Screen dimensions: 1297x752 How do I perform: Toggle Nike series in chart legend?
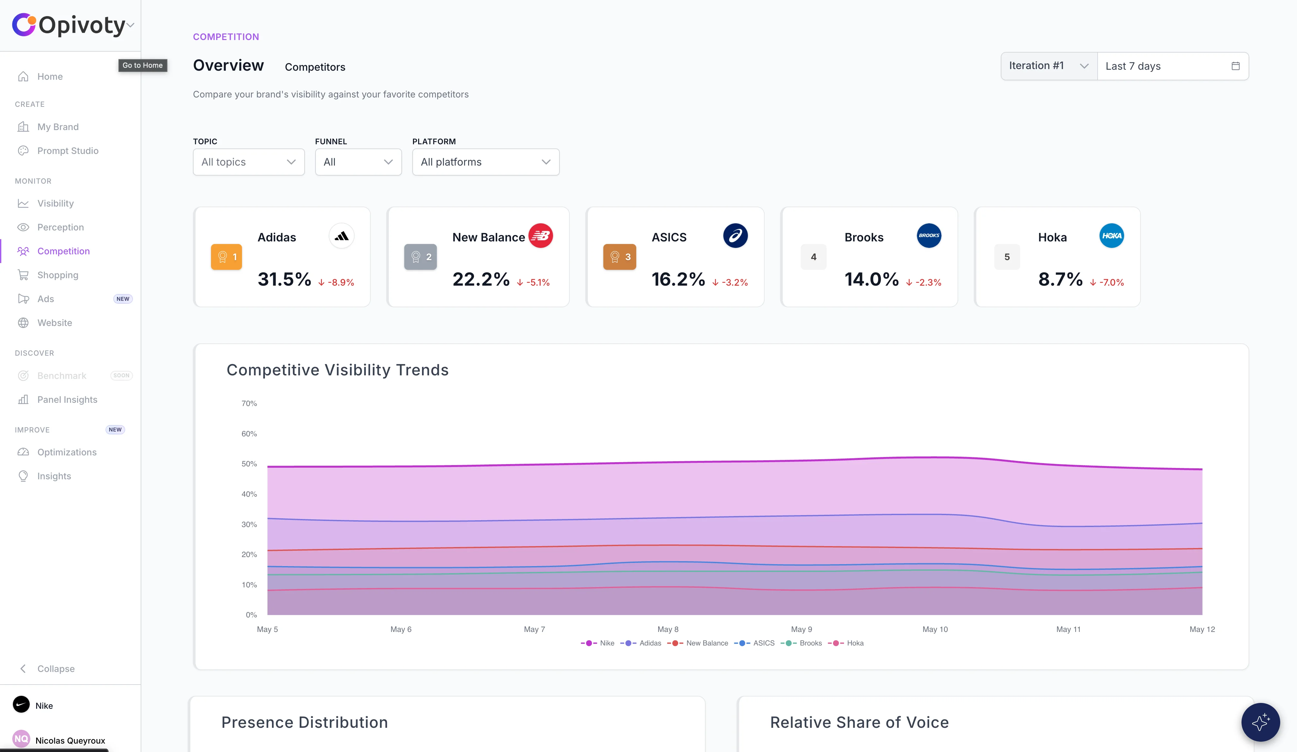tap(598, 643)
